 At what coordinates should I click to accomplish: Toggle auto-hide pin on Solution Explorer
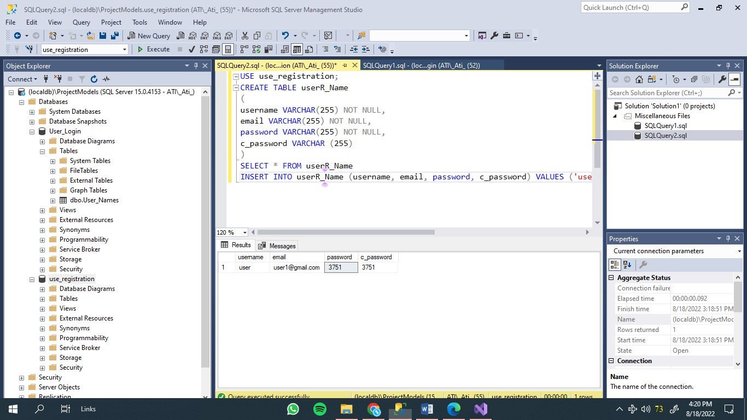(x=727, y=66)
